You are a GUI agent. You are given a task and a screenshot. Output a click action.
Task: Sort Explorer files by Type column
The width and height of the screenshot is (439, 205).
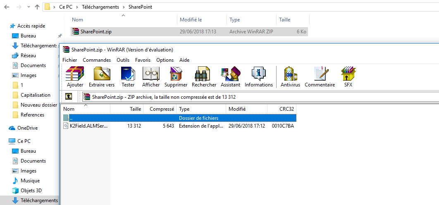251,20
